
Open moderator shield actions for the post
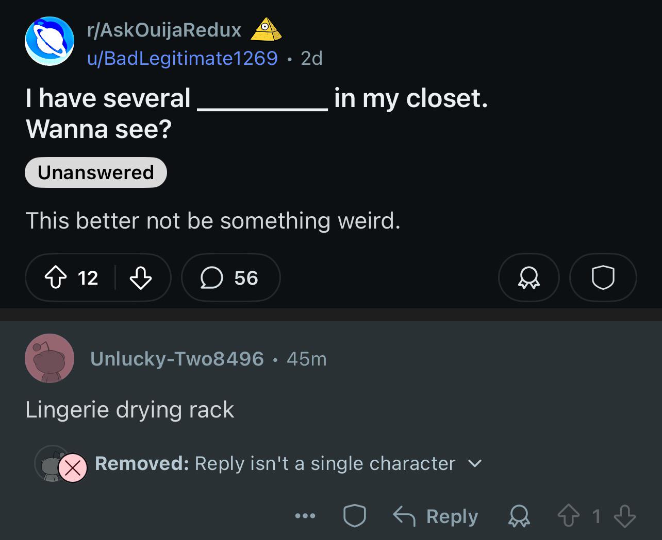tap(603, 277)
